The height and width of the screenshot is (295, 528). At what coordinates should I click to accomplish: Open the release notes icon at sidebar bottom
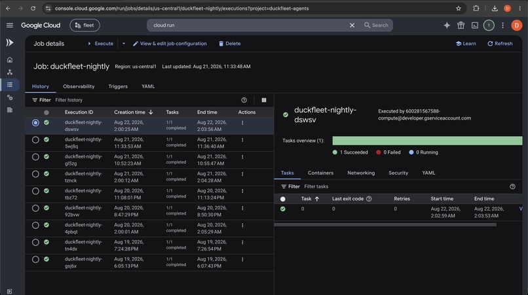[x=9, y=291]
